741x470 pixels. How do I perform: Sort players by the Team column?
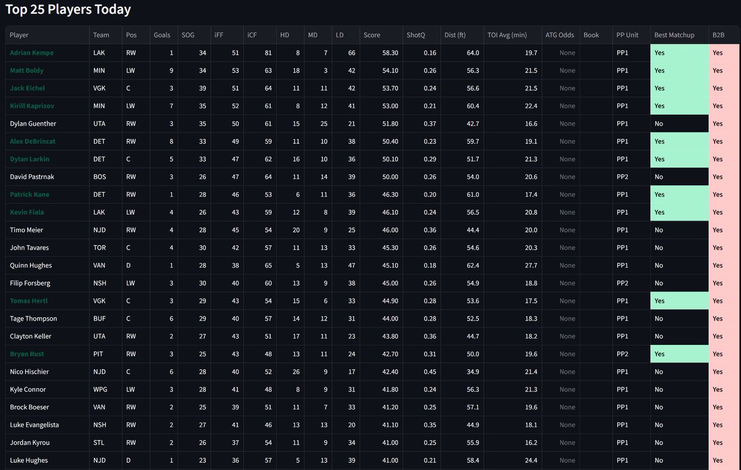101,35
